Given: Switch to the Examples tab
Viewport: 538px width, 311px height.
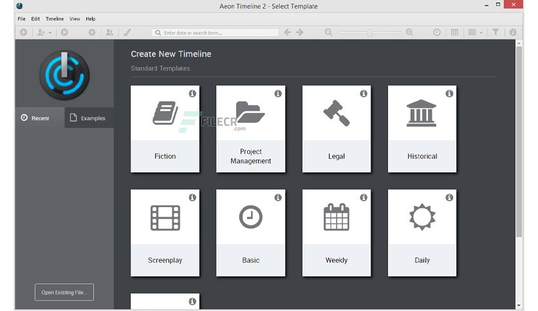Looking at the screenshot, I should tap(89, 118).
